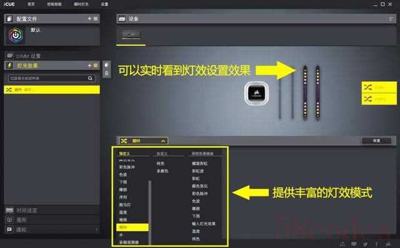
Task: Open the 设置 menu in top bar
Action: (104, 4)
